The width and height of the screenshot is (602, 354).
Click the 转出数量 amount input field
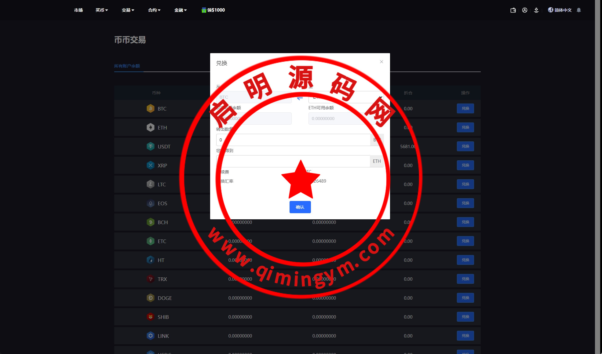click(293, 140)
